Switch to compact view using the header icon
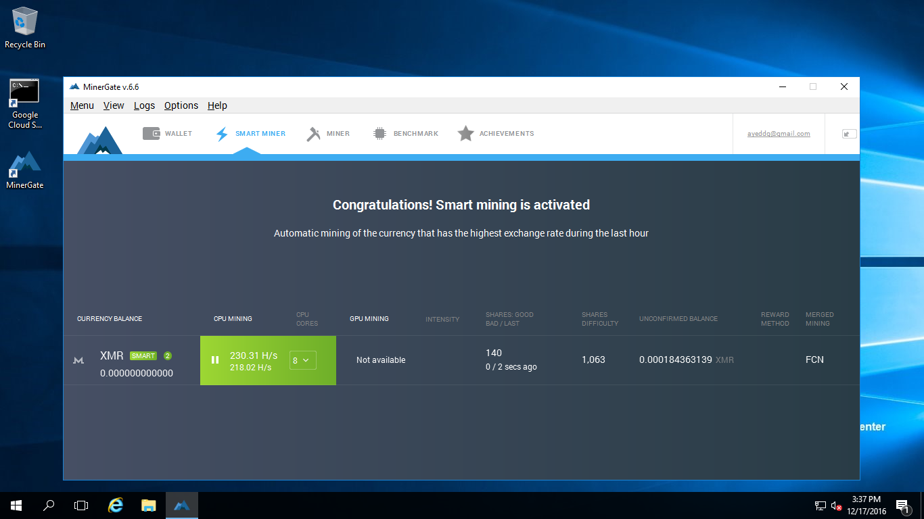Image resolution: width=924 pixels, height=519 pixels. (849, 134)
